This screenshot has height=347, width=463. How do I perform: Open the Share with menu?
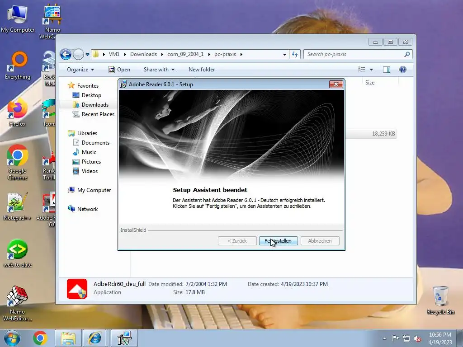tap(159, 70)
